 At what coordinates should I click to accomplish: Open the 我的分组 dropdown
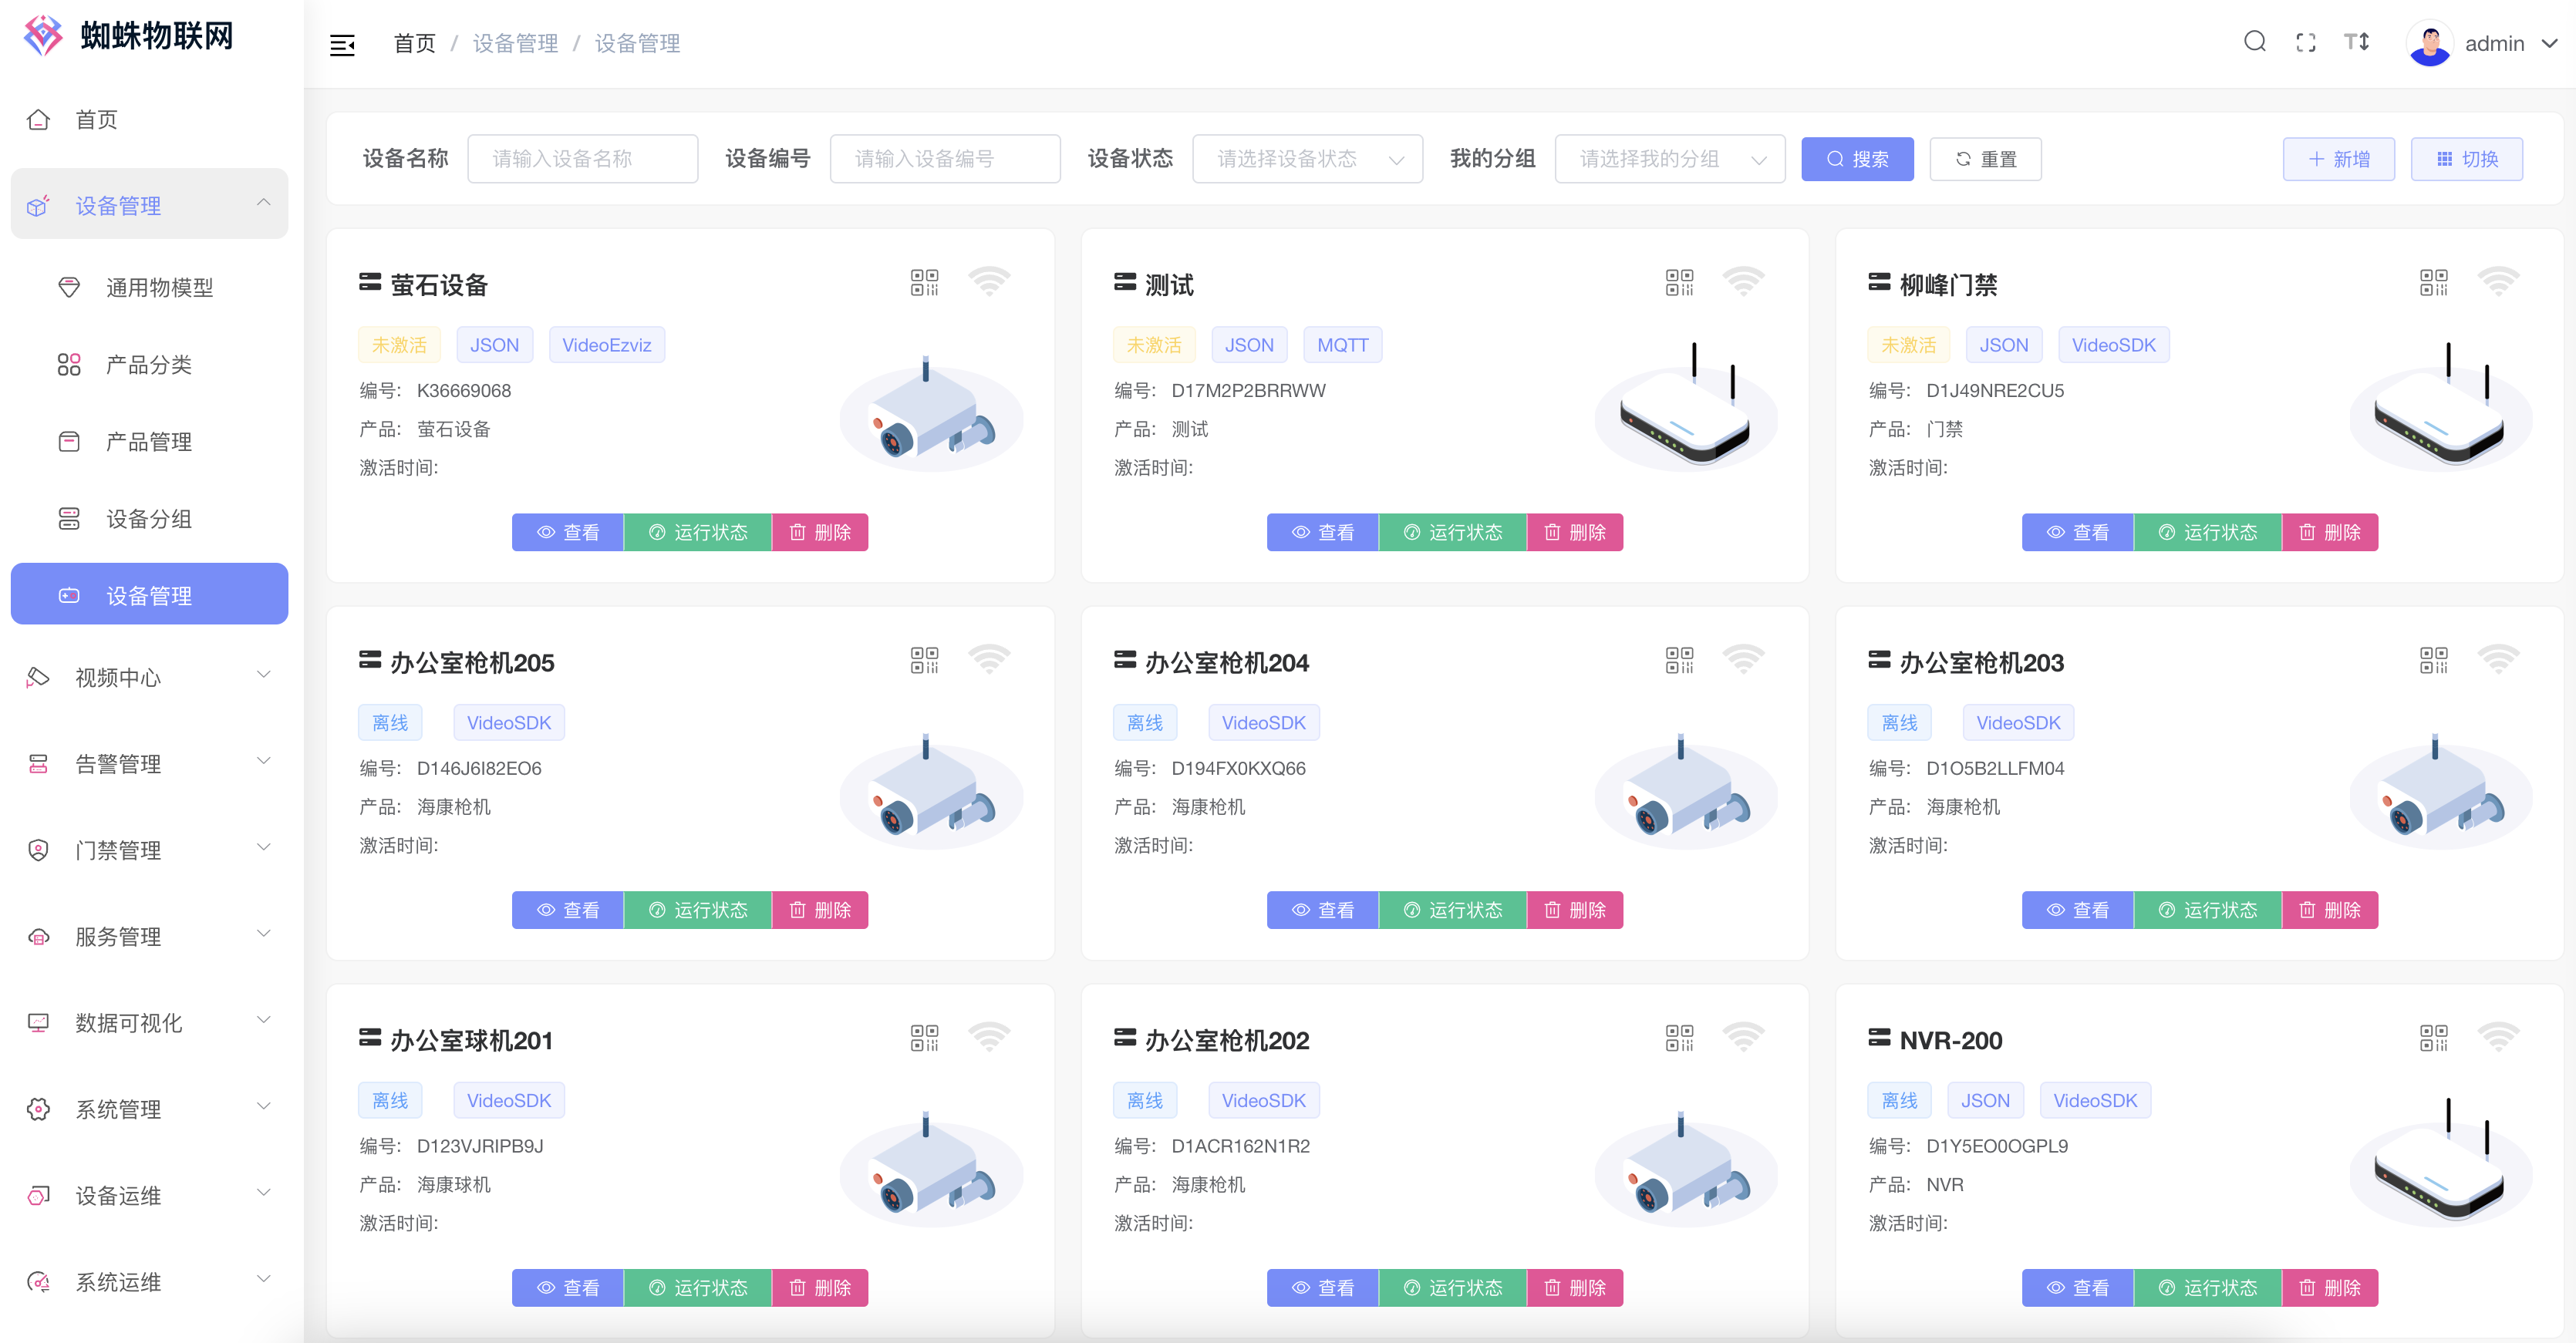[1669, 159]
